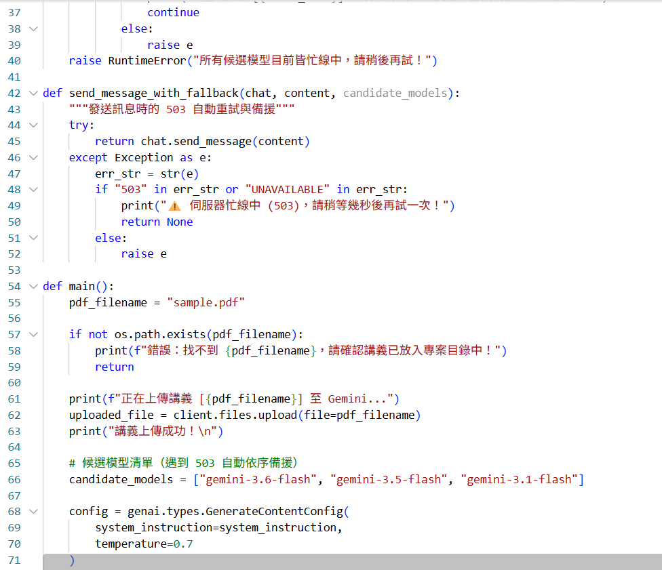Click the candidate_models parameter on line 42

coord(395,94)
